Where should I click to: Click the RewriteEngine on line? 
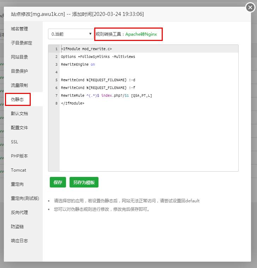pyautogui.click(x=78, y=64)
